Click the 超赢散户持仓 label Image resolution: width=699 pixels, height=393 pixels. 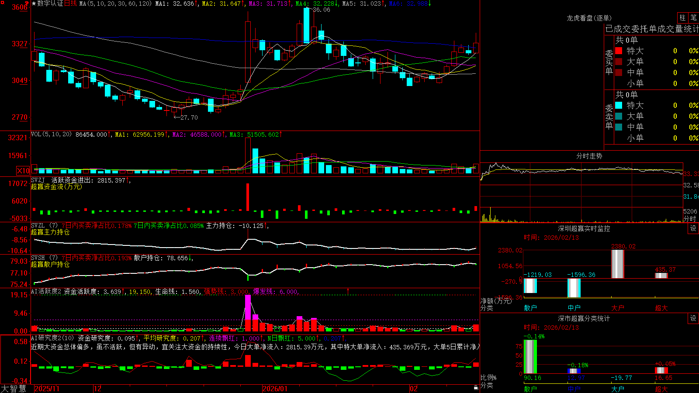pyautogui.click(x=50, y=264)
